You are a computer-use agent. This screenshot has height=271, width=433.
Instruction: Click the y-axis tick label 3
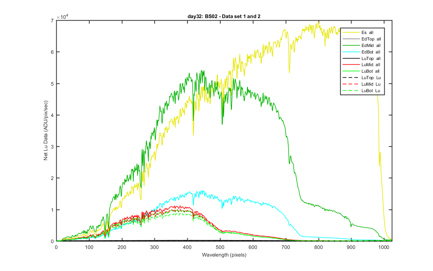[x=53, y=147]
